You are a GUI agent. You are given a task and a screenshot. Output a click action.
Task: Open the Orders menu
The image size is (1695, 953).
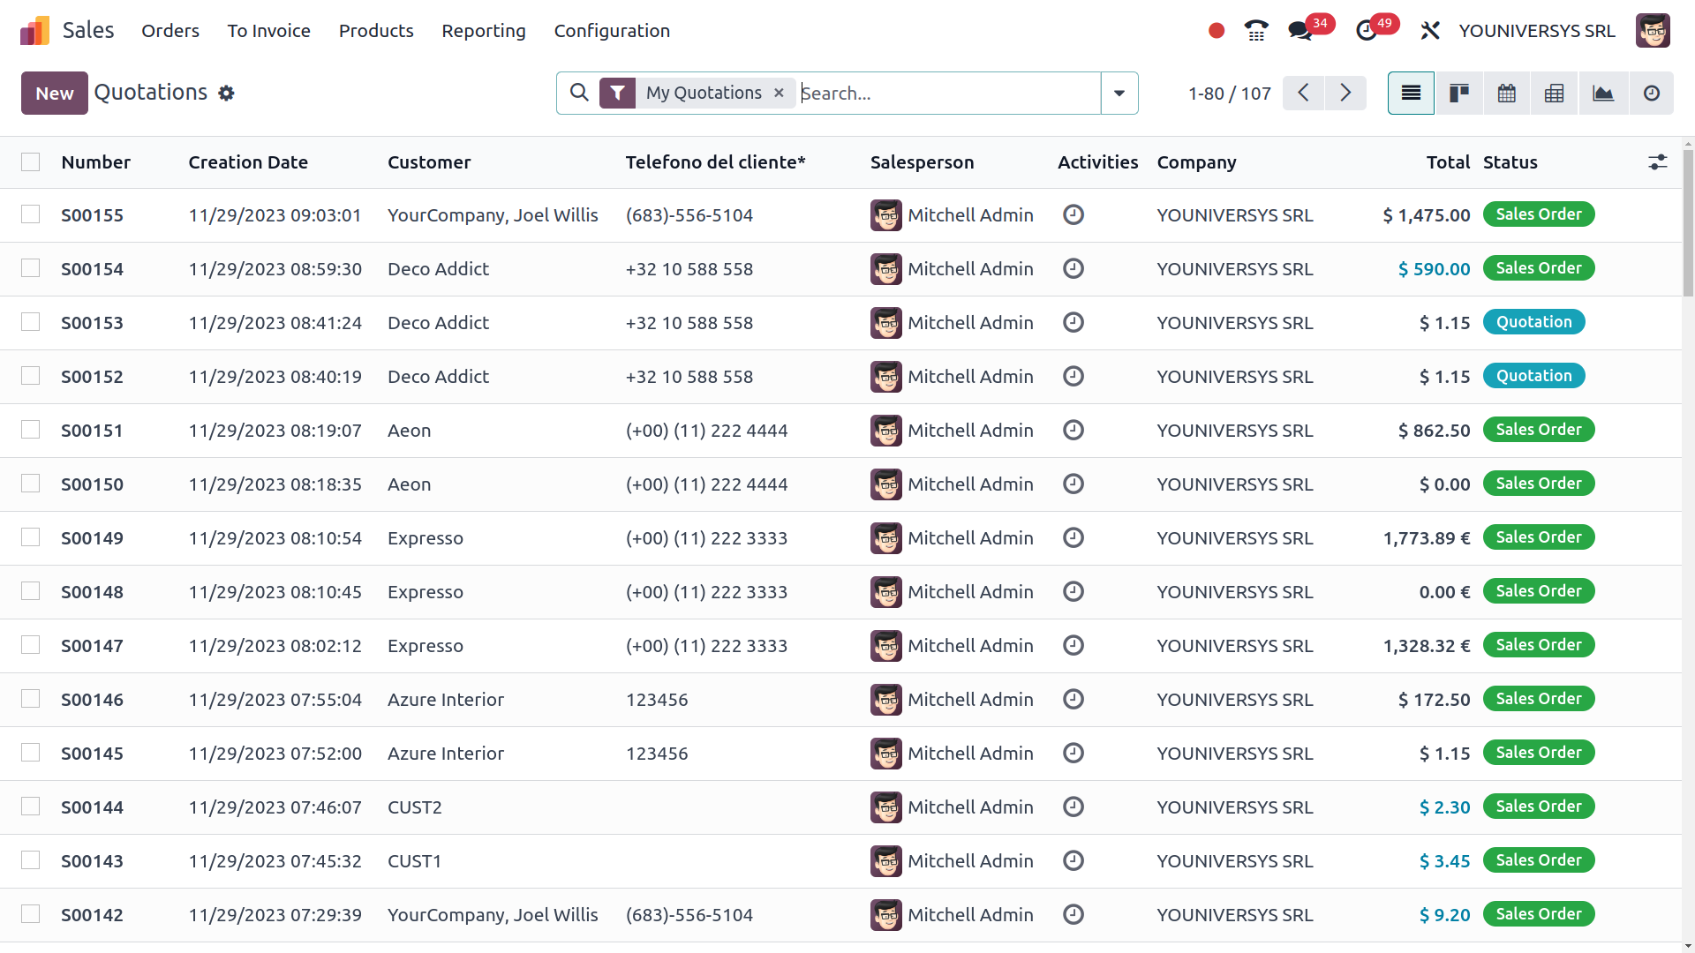point(170,30)
